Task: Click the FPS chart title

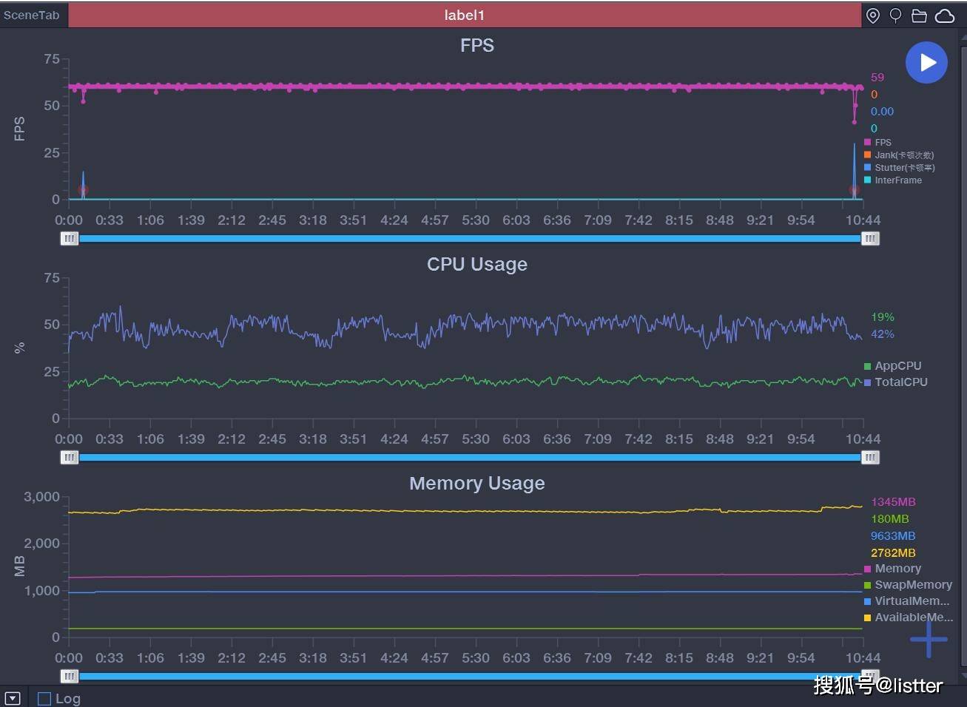Action: click(x=477, y=45)
